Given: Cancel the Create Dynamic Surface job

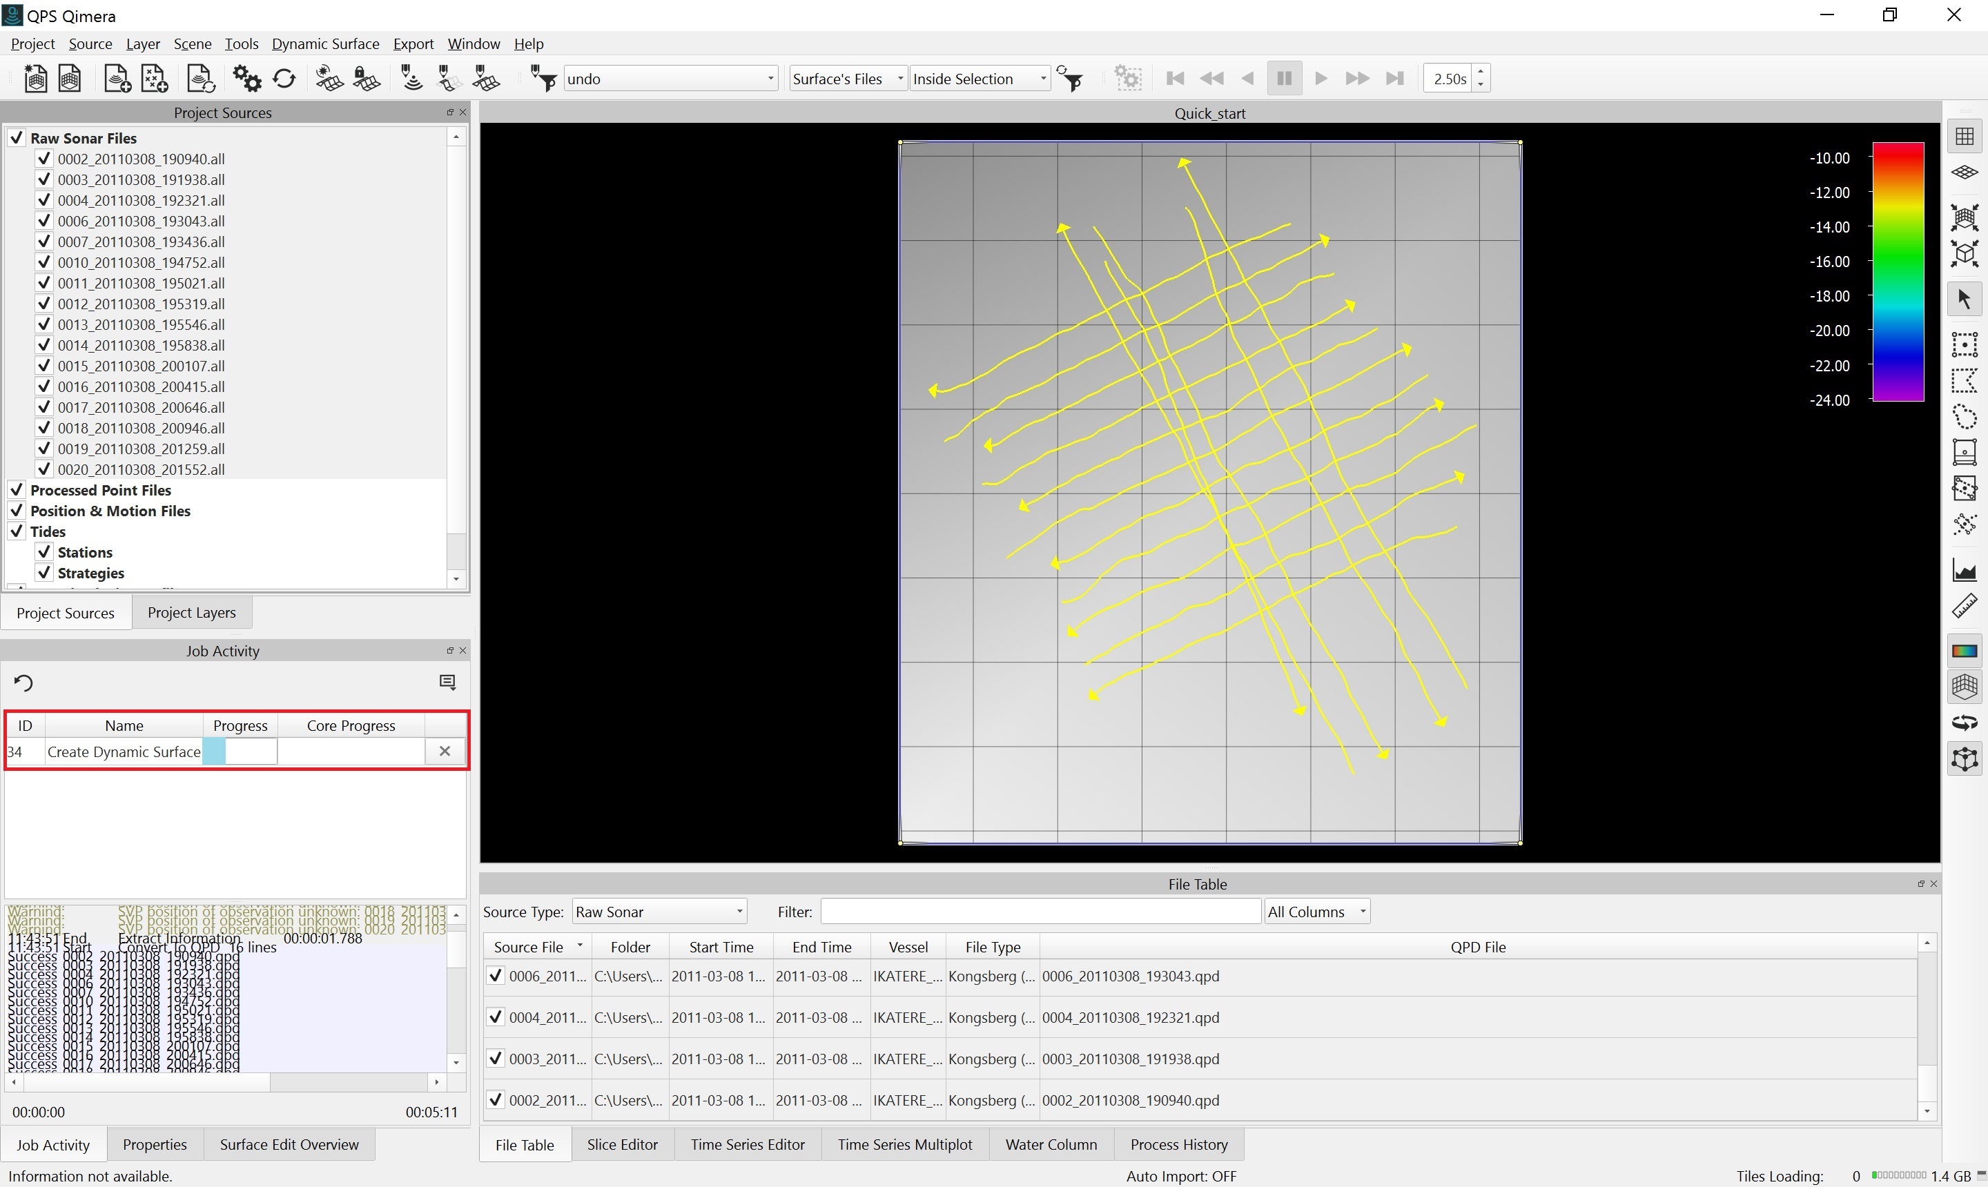Looking at the screenshot, I should [445, 751].
